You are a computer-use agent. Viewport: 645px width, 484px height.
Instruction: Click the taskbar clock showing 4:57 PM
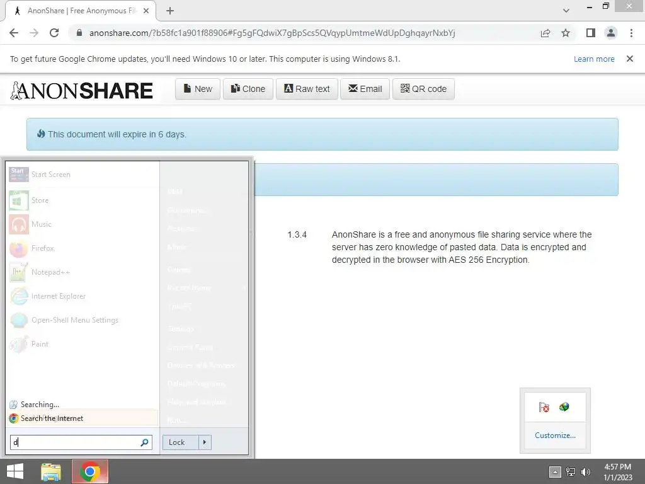[618, 472]
